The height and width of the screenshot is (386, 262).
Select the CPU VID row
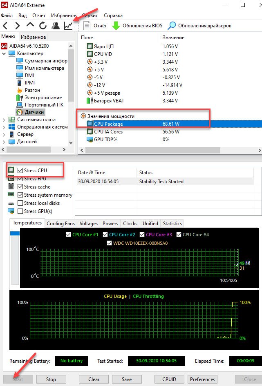pos(170,54)
